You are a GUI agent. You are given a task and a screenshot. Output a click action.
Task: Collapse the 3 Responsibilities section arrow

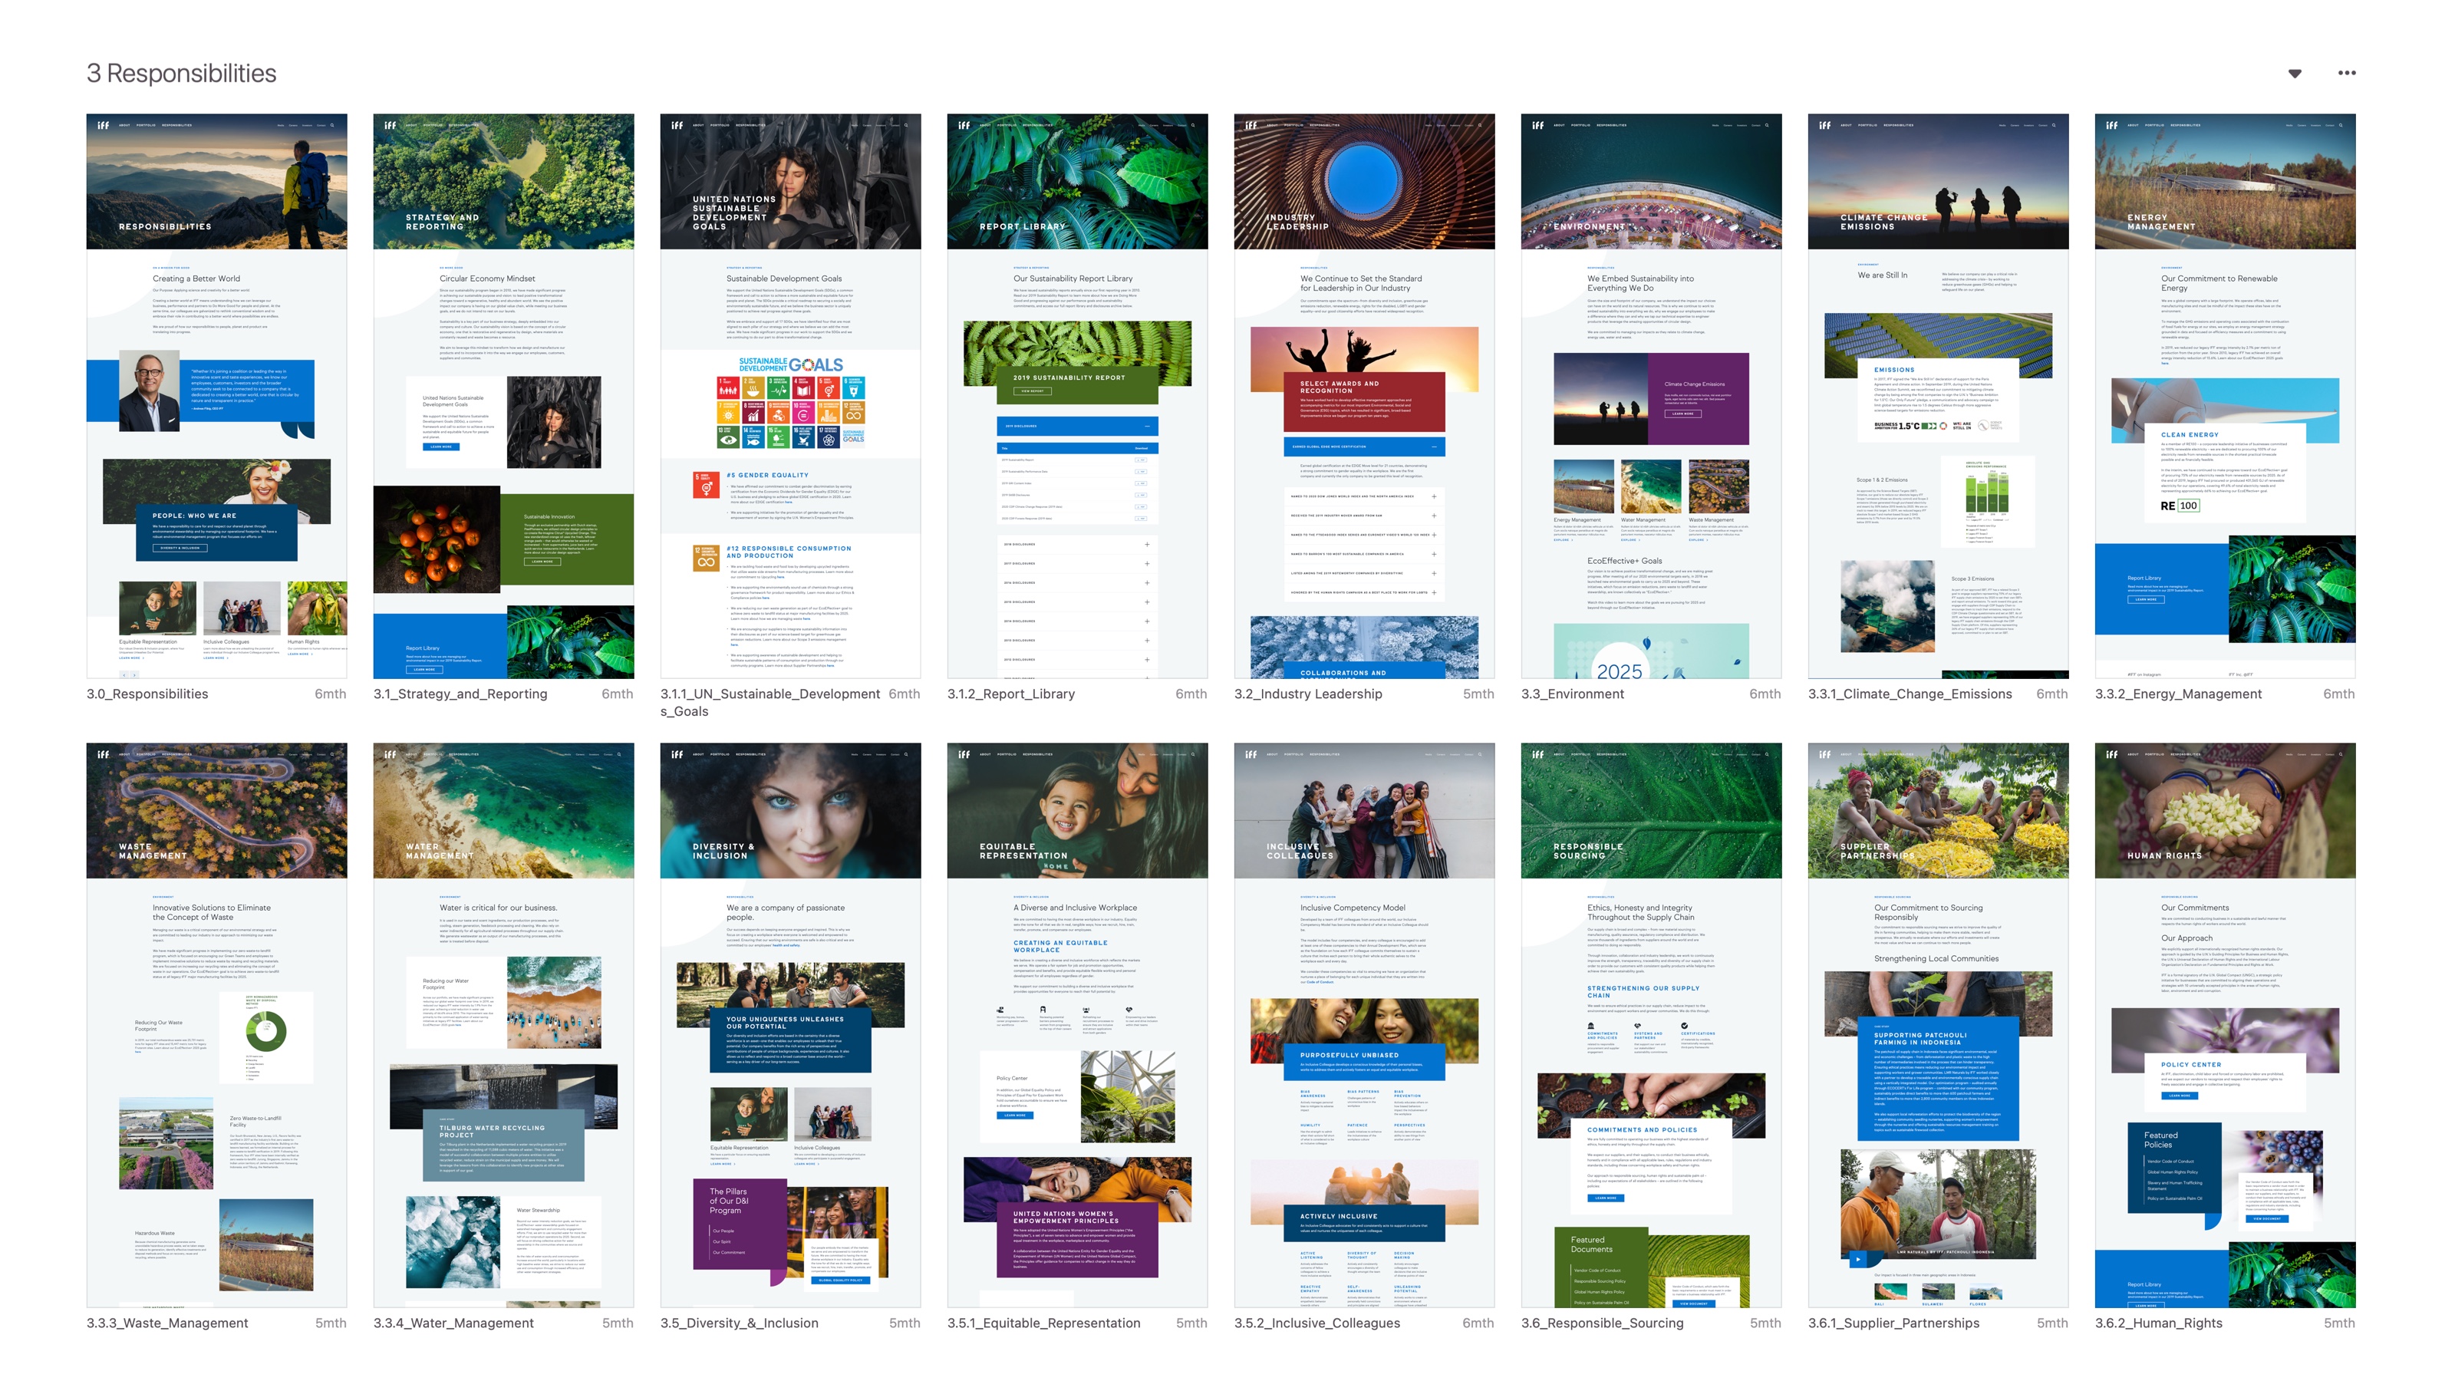[x=2294, y=74]
